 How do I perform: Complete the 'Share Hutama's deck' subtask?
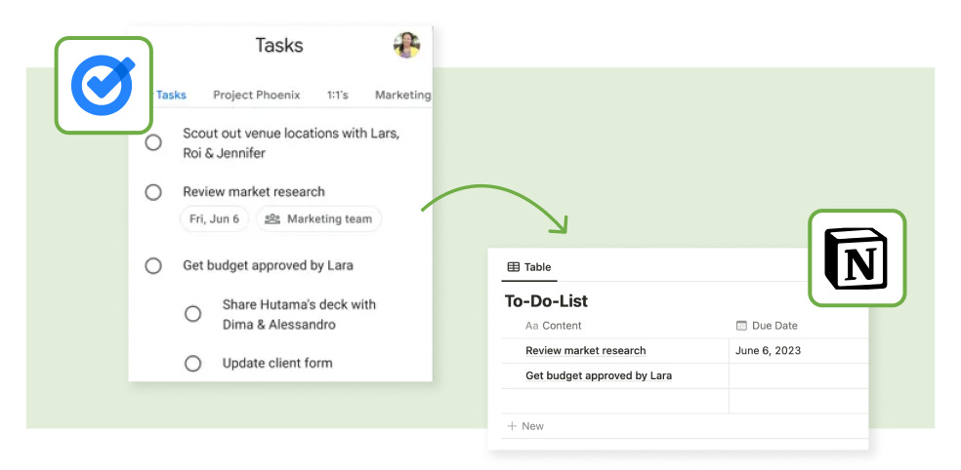(x=193, y=314)
